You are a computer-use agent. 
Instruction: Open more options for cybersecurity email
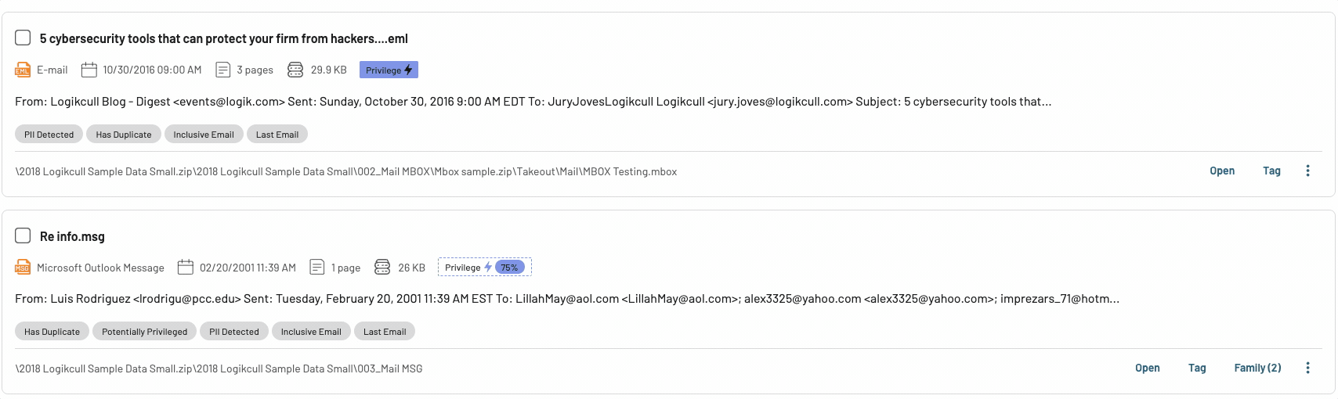1307,171
